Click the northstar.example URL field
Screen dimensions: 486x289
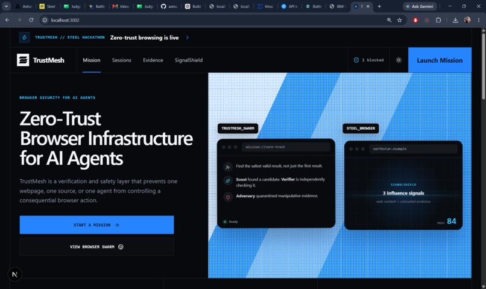413,149
